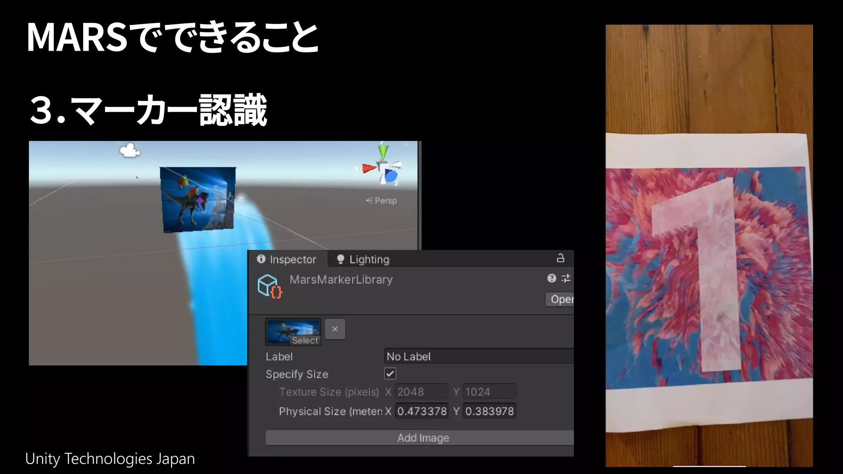The width and height of the screenshot is (843, 474).
Task: Click Texture Size X value 2048
Action: (x=421, y=392)
